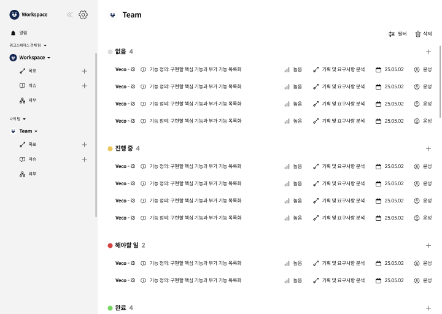Open 외부 under Workspace in sidebar
The height and width of the screenshot is (314, 442).
click(32, 100)
